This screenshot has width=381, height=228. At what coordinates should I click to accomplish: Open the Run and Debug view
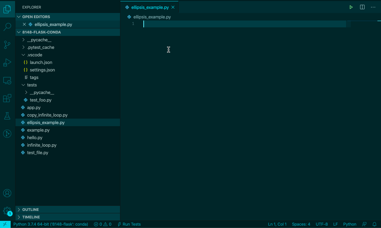[x=7, y=63]
